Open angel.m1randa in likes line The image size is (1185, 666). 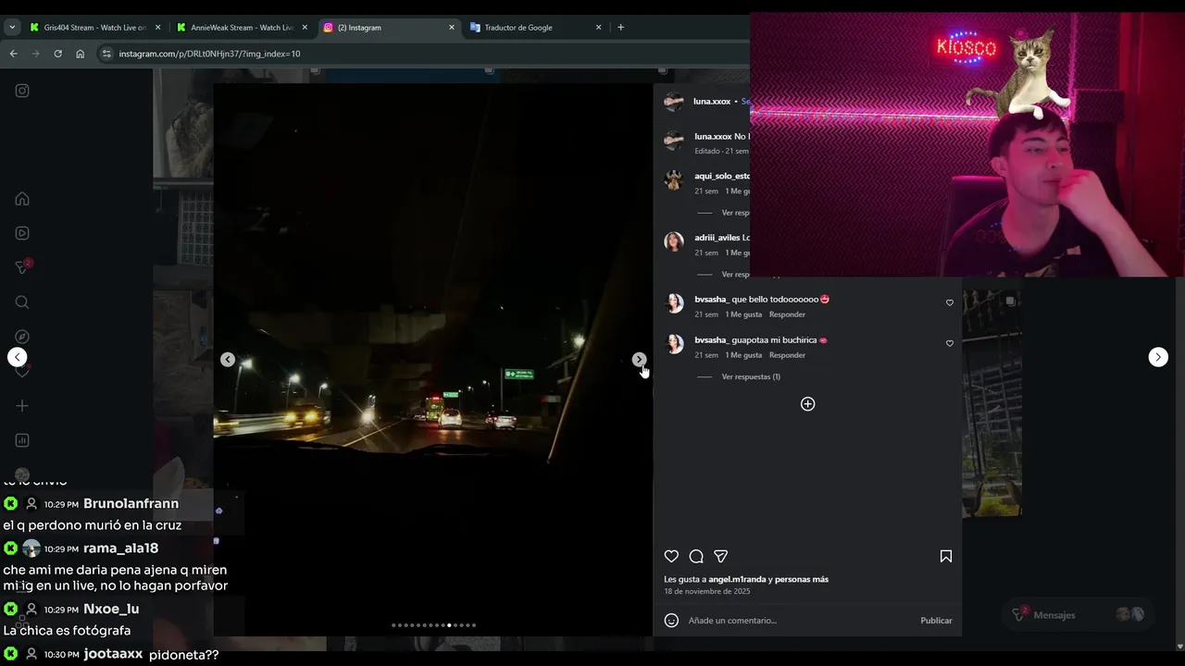coord(737,579)
